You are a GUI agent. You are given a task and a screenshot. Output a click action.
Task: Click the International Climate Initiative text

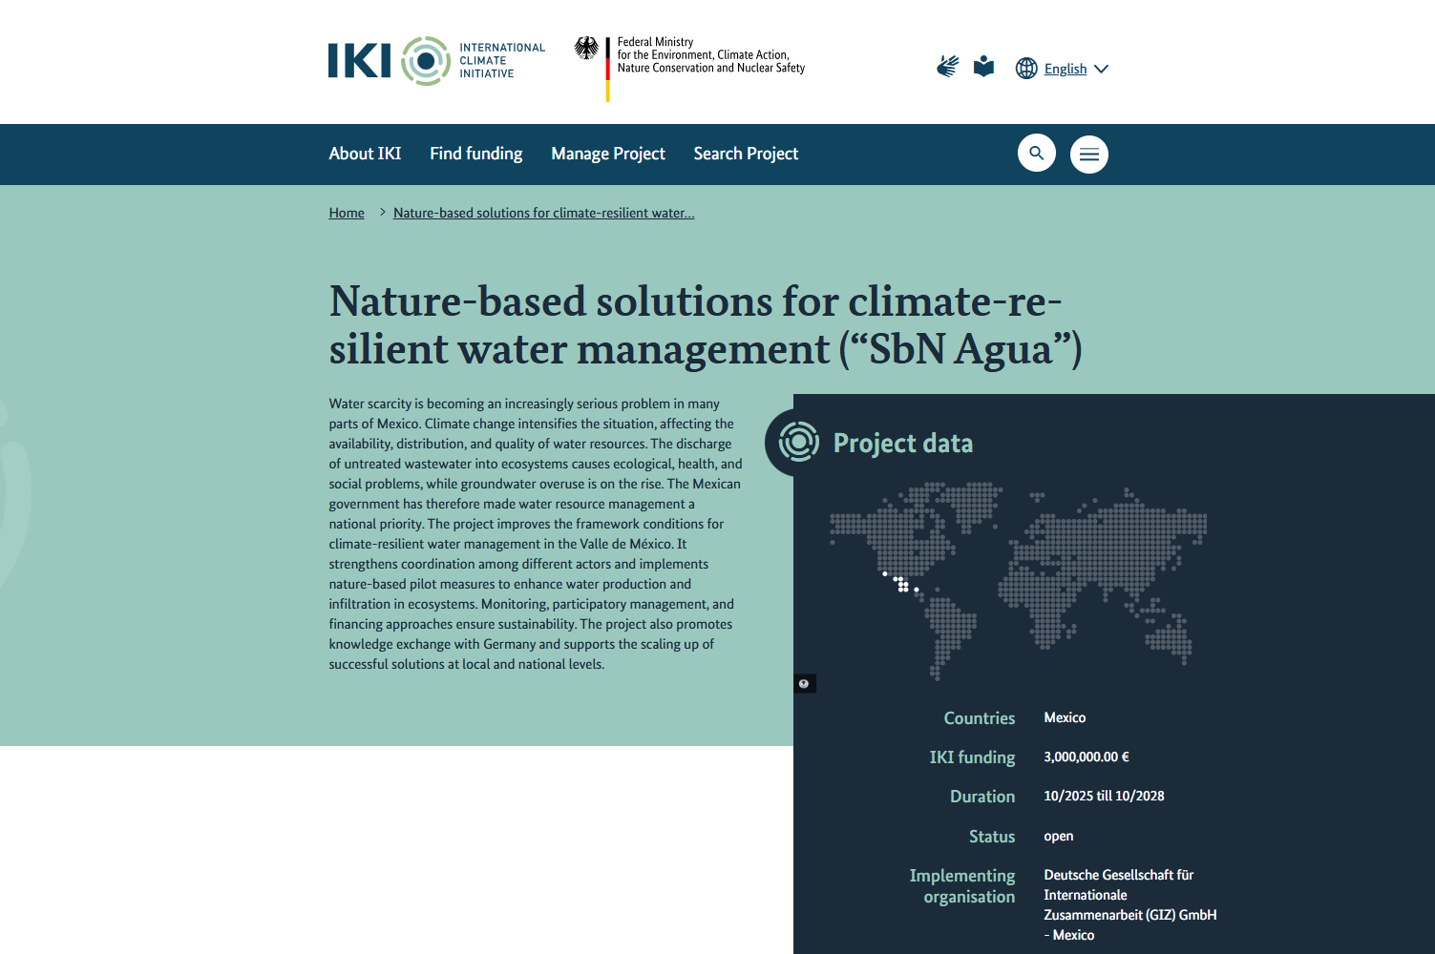click(x=501, y=60)
